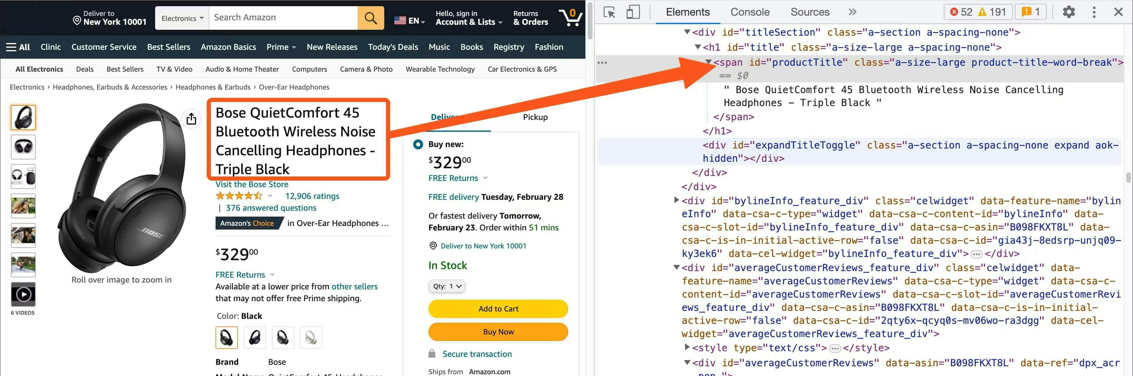
Task: Expand the bylineInfo_feature_div node
Action: 676,200
